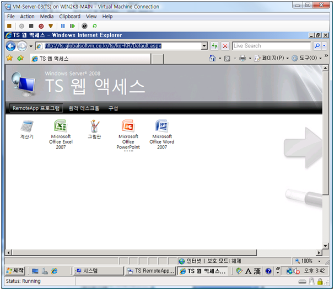Select the RemoteApp 프로그램 tab
Image resolution: width=334 pixels, height=290 pixels.
36,108
